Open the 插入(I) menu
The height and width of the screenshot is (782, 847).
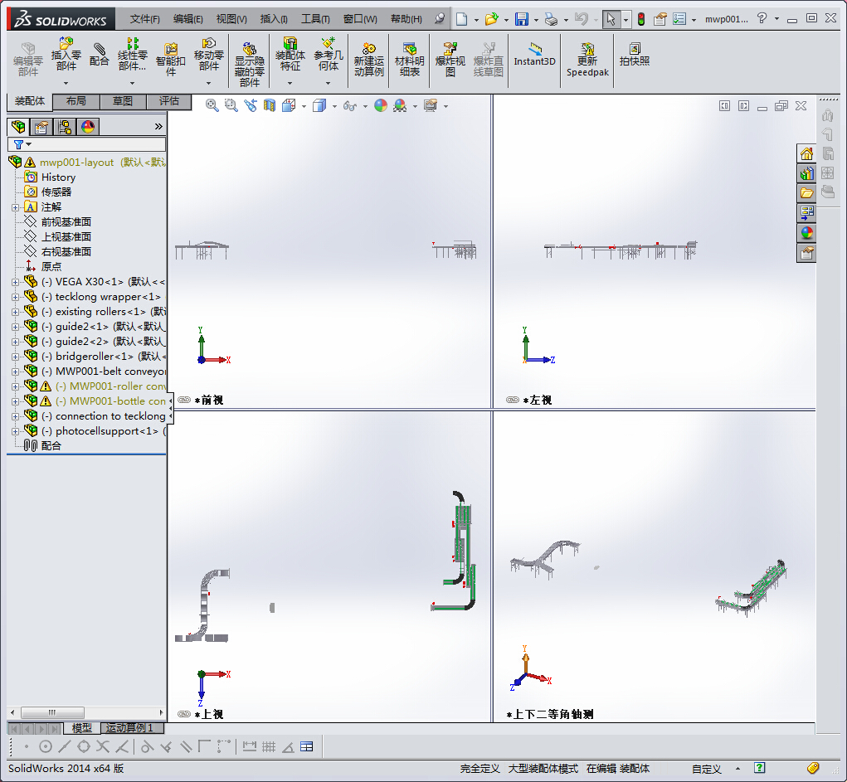tap(274, 19)
